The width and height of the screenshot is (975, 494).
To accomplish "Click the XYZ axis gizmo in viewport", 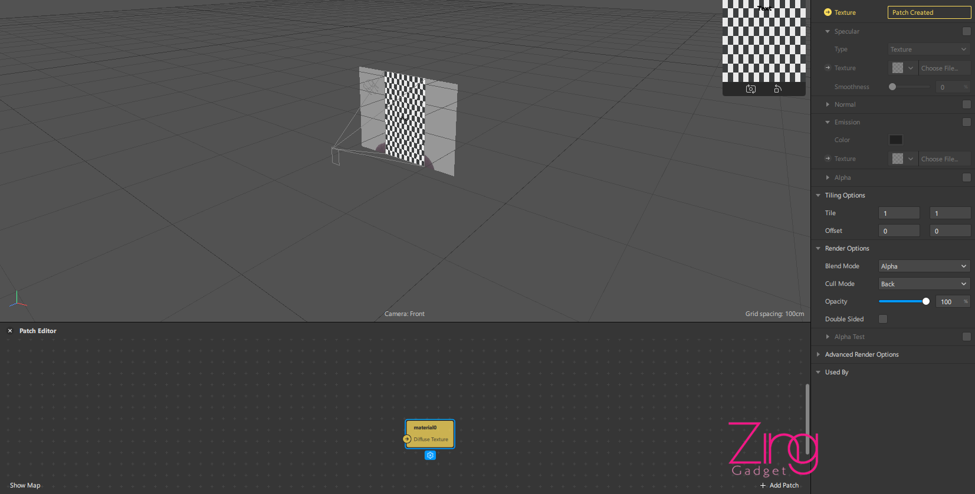I will coord(18,299).
